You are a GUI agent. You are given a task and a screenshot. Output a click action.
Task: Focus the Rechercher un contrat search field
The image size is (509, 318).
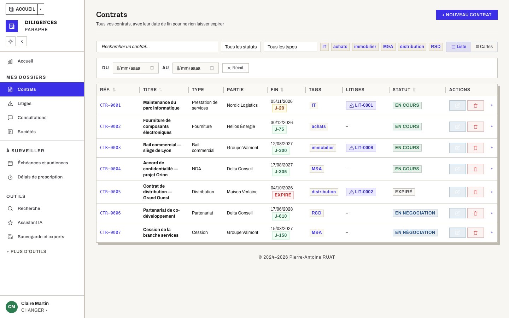157,47
